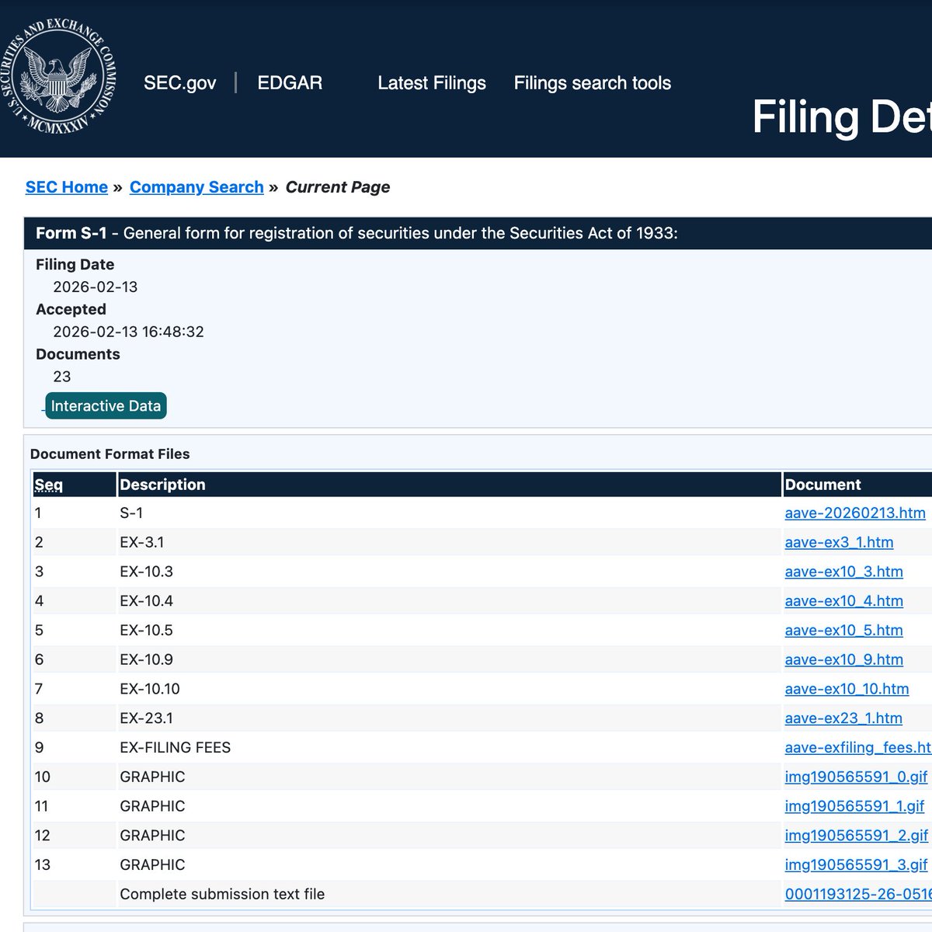932x932 pixels.
Task: Open Filings search tools menu
Action: pyautogui.click(x=592, y=83)
